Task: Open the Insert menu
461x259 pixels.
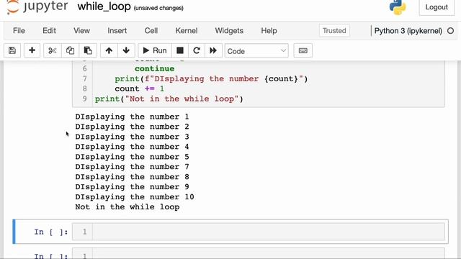Action: [117, 30]
